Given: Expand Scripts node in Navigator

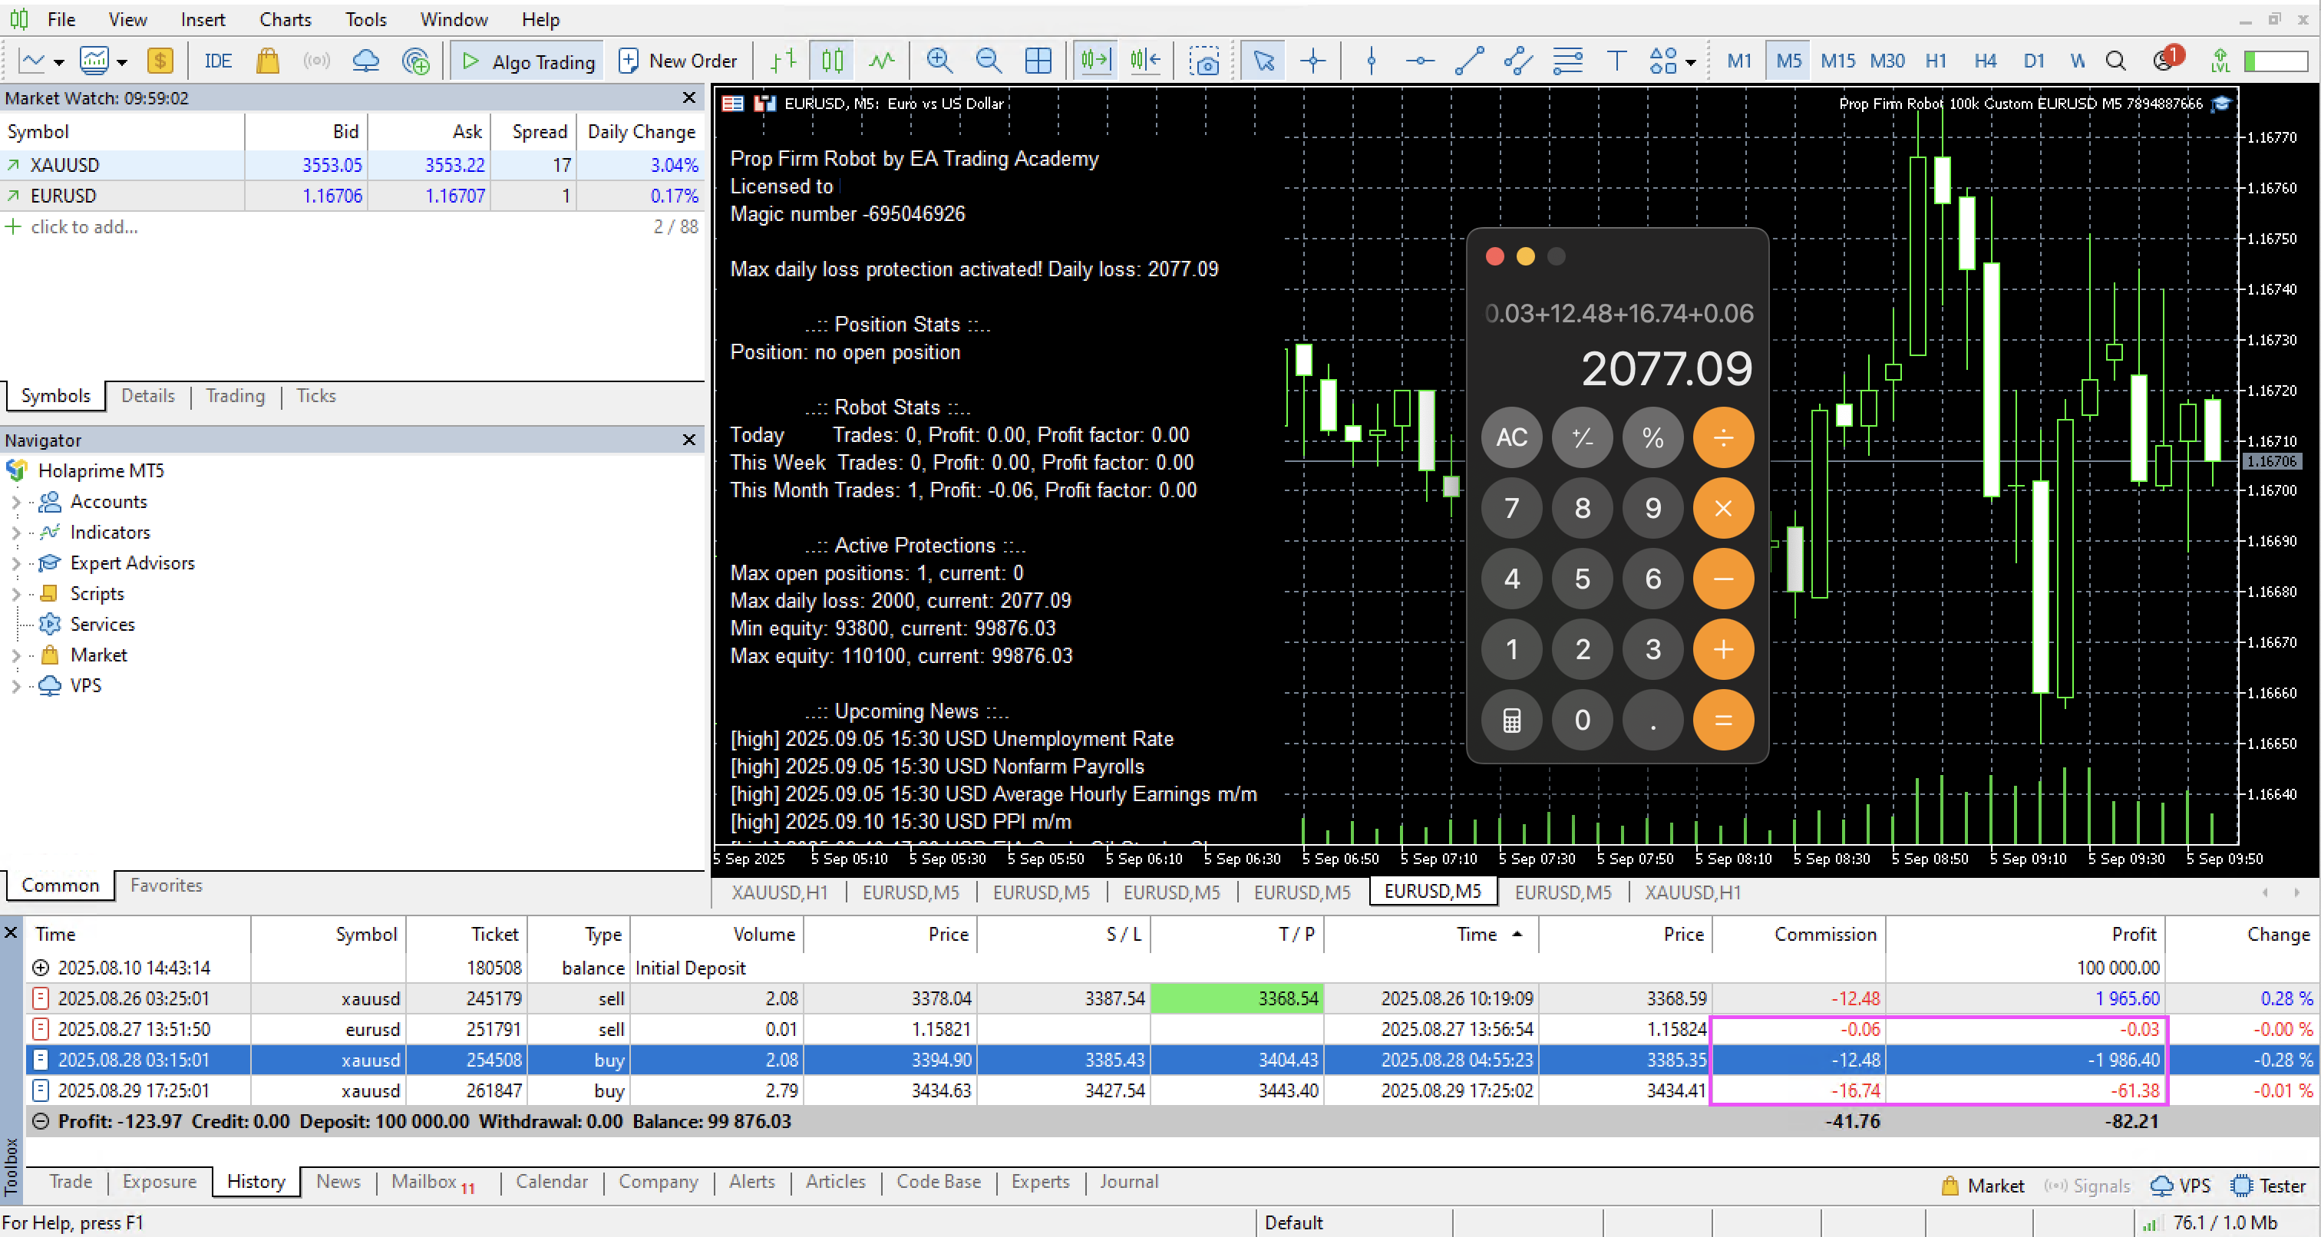Looking at the screenshot, I should (15, 595).
